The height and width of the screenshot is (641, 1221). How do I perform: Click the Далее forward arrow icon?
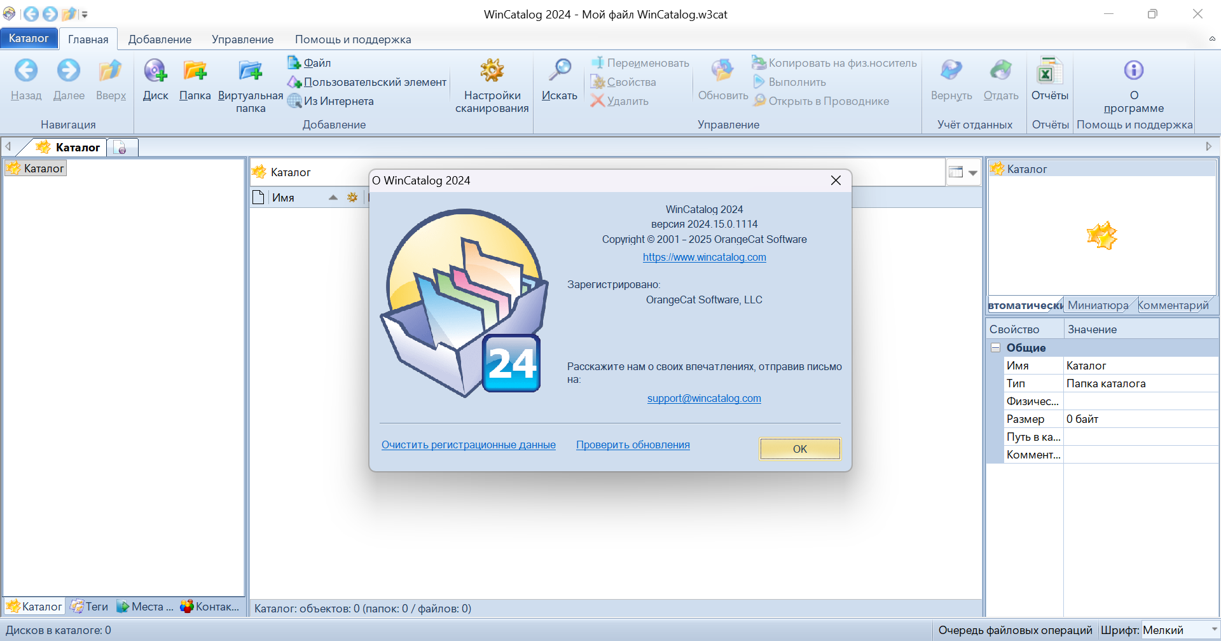(x=69, y=71)
